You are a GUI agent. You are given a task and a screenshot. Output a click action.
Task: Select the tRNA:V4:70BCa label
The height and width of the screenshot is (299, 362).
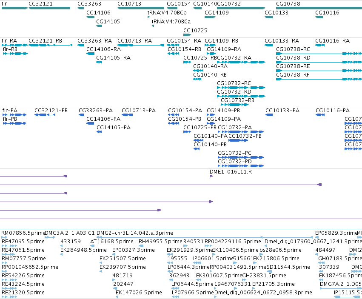tap(171, 21)
